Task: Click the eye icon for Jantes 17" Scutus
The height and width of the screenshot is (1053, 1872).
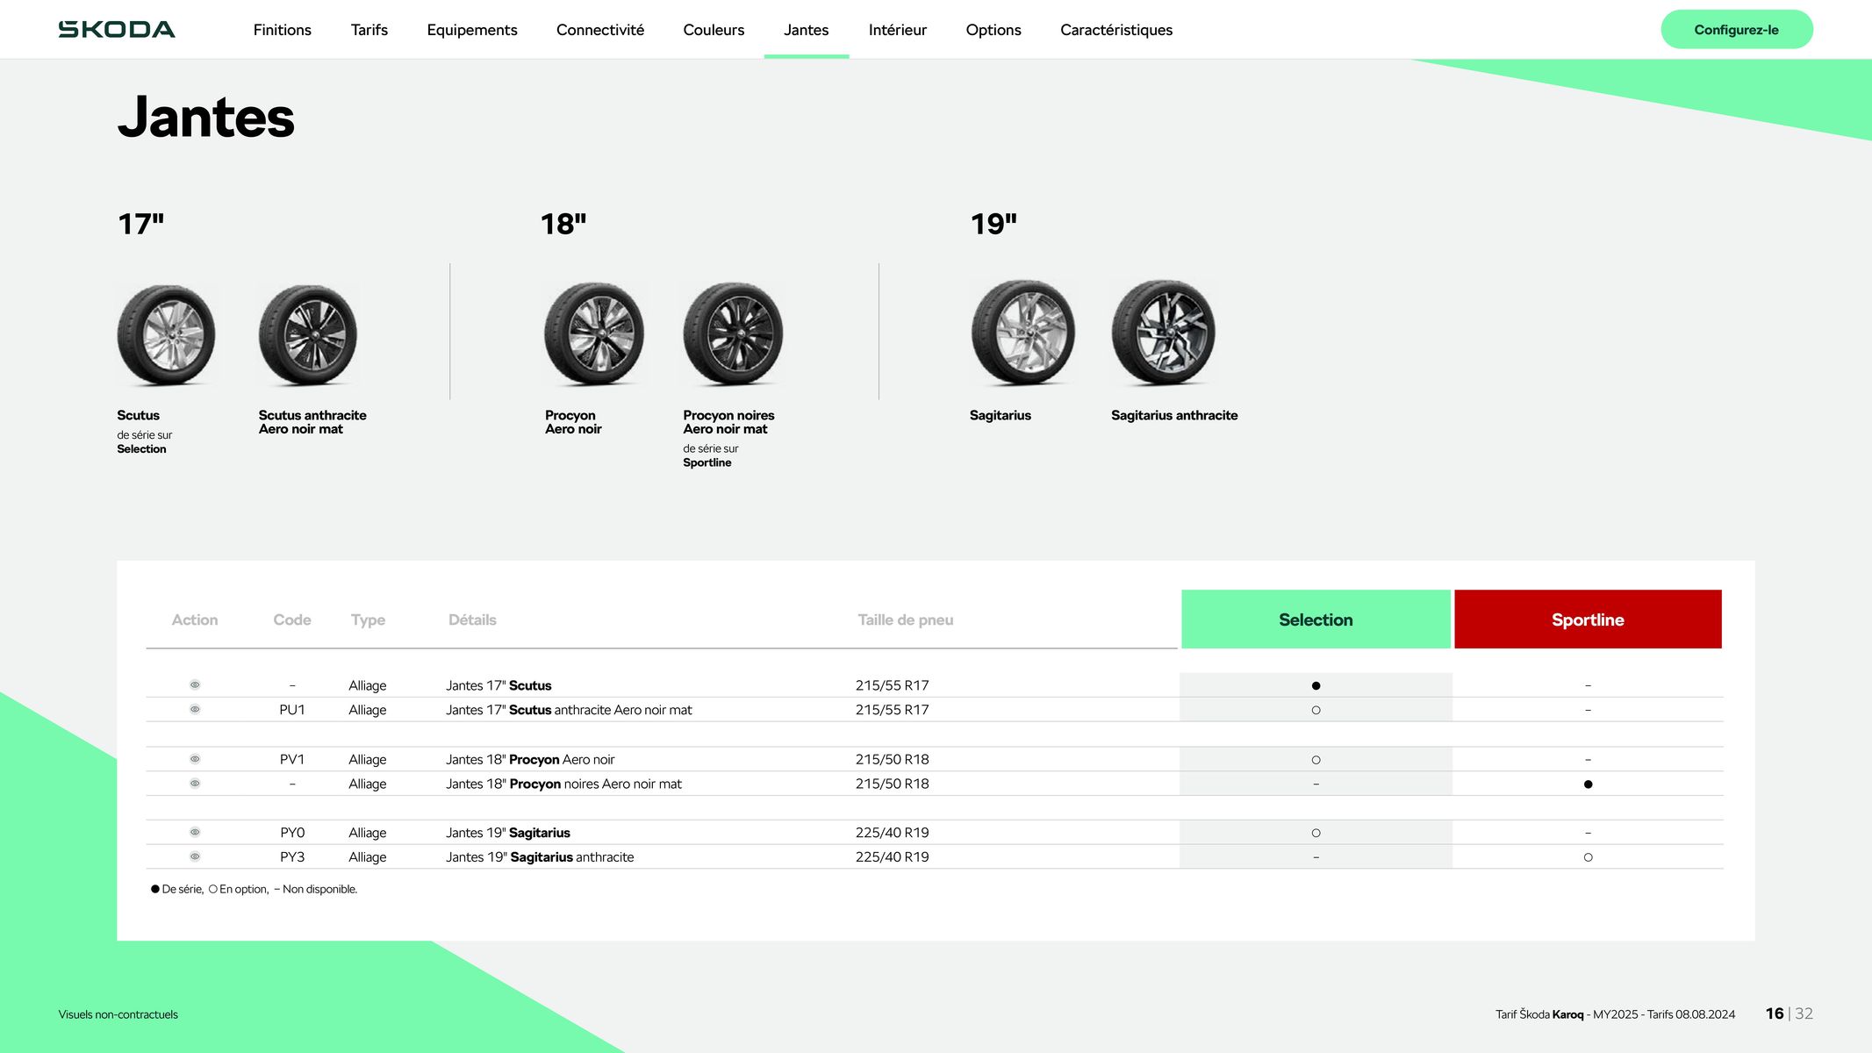Action: pyautogui.click(x=195, y=684)
